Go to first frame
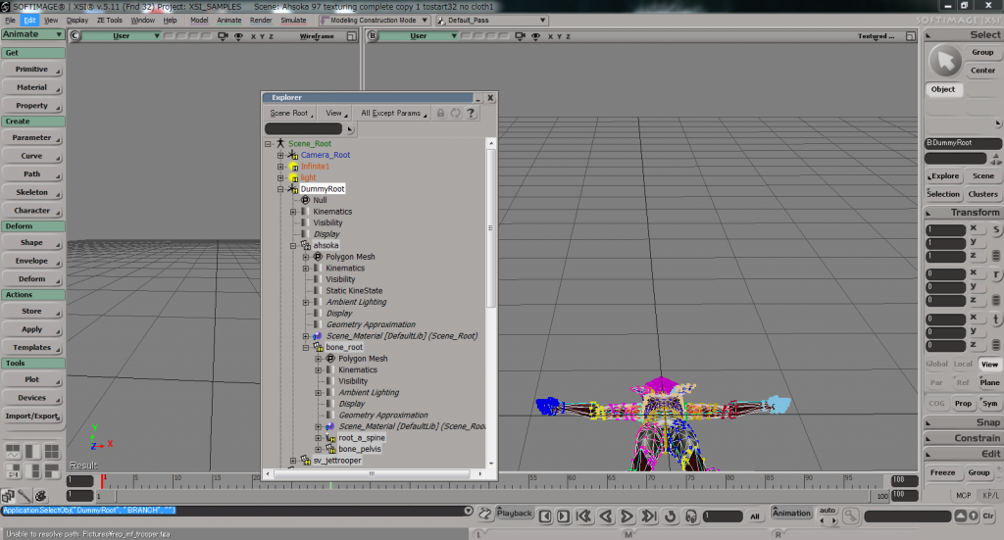The width and height of the screenshot is (1004, 540). (583, 516)
